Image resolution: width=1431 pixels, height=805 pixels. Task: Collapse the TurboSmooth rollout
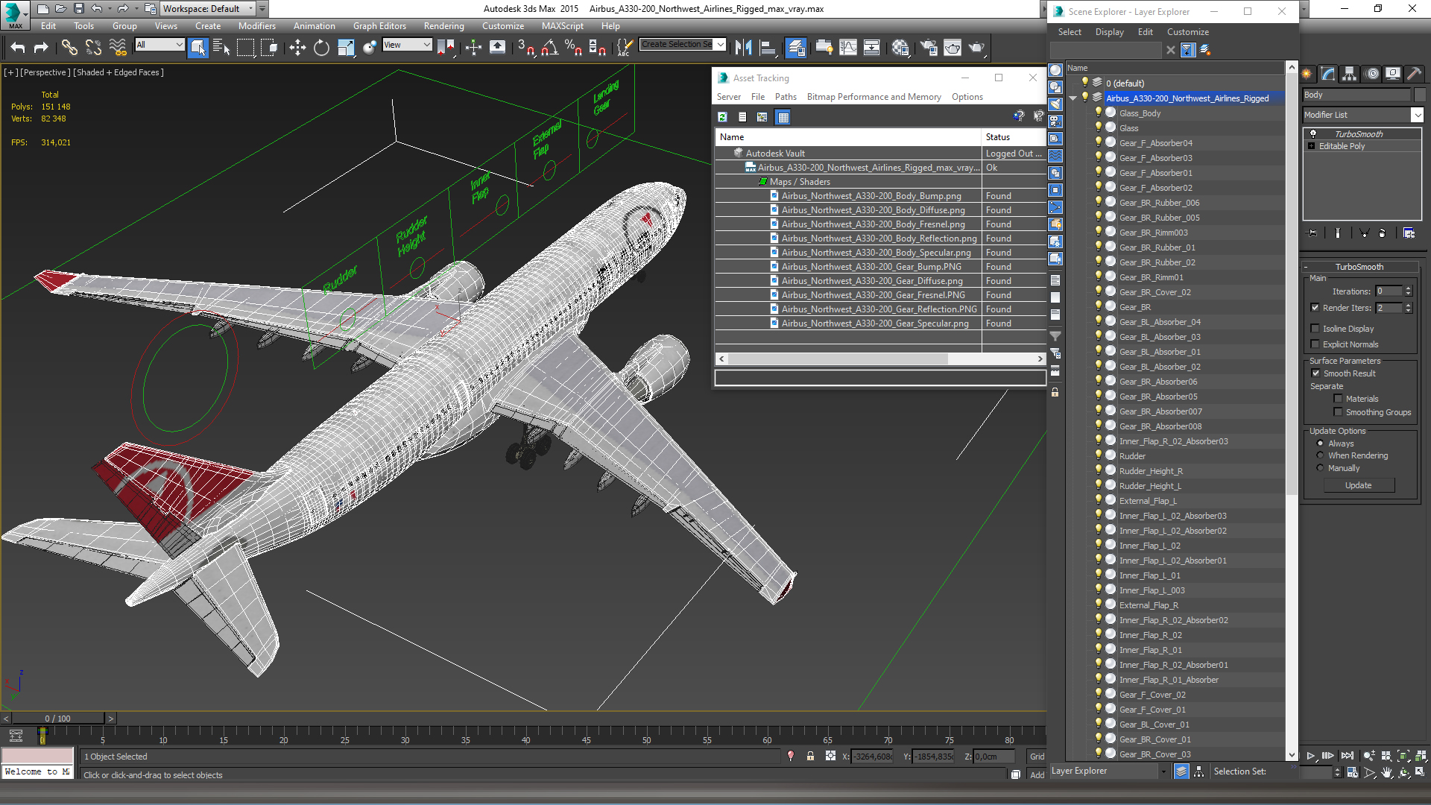tap(1359, 267)
